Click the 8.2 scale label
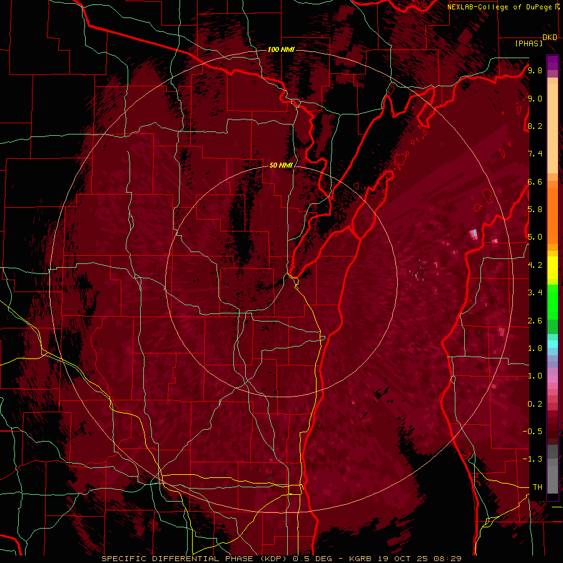The width and height of the screenshot is (563, 563). 535,126
